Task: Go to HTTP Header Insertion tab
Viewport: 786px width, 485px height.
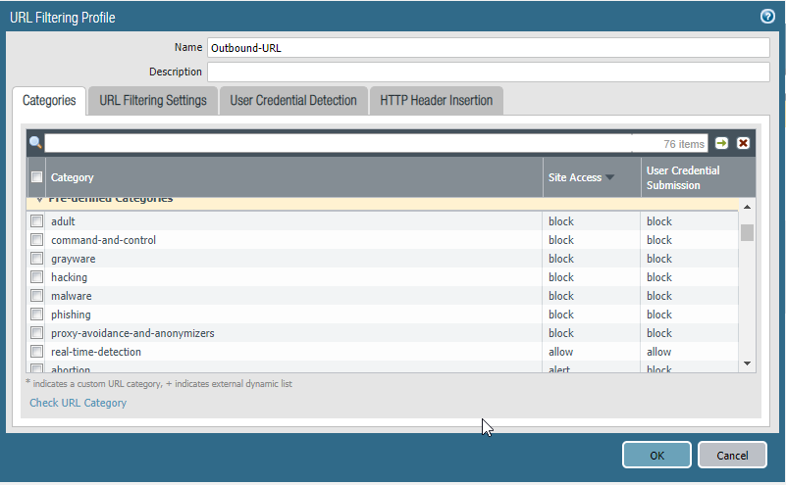Action: (x=436, y=100)
